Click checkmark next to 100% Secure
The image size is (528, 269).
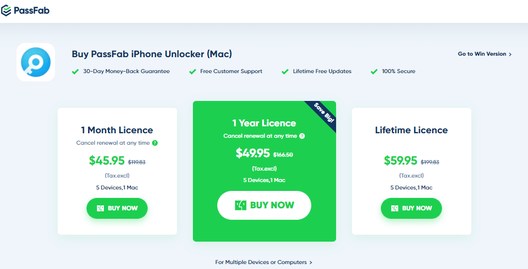(x=374, y=72)
